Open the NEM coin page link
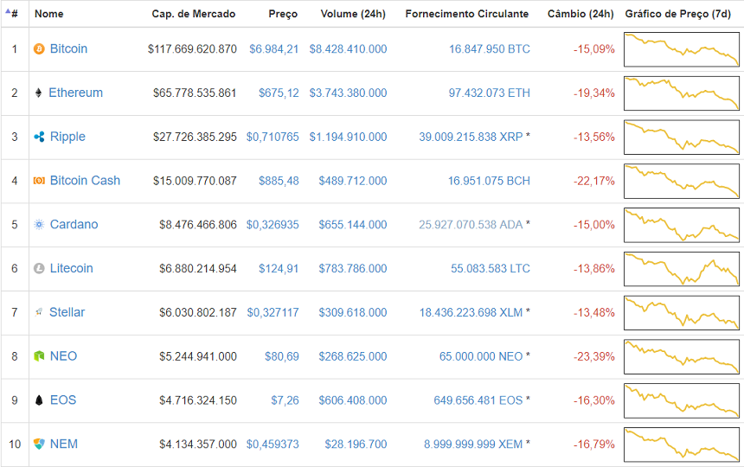This screenshot has width=744, height=467. pyautogui.click(x=63, y=445)
